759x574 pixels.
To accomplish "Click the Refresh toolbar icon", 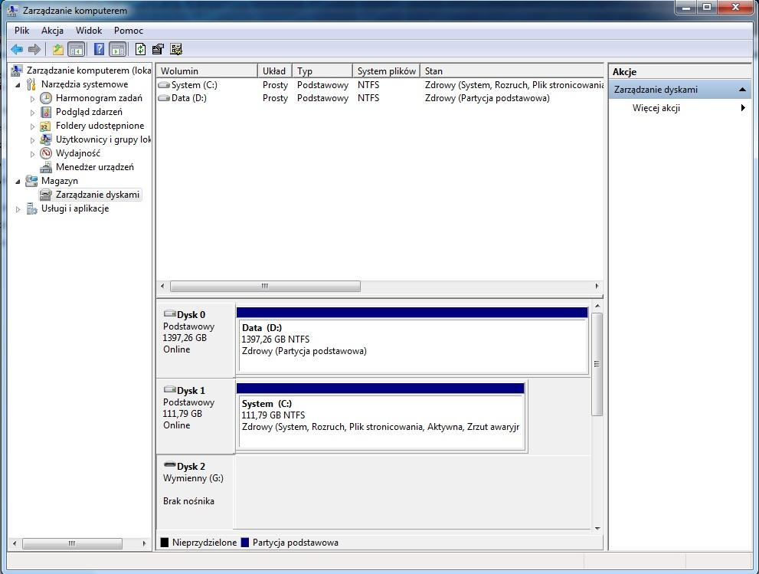I will click(x=140, y=49).
